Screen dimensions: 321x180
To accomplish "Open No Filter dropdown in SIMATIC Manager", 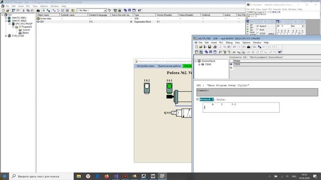I will [105, 10].
